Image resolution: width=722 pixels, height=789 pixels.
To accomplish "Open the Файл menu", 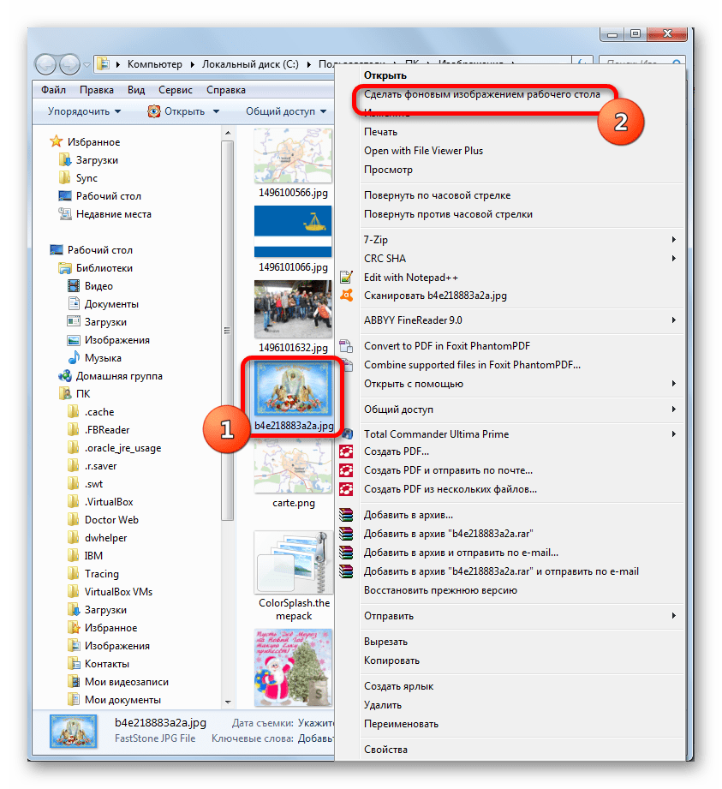I will 53,90.
